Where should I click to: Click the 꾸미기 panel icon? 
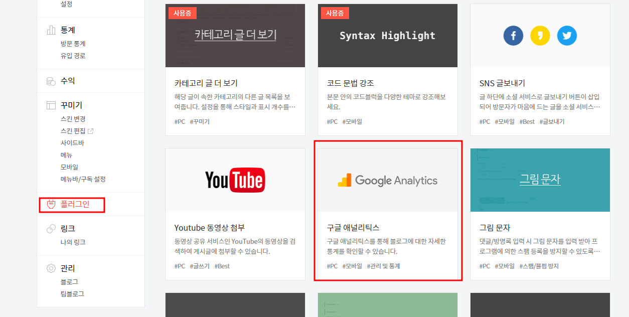51,105
